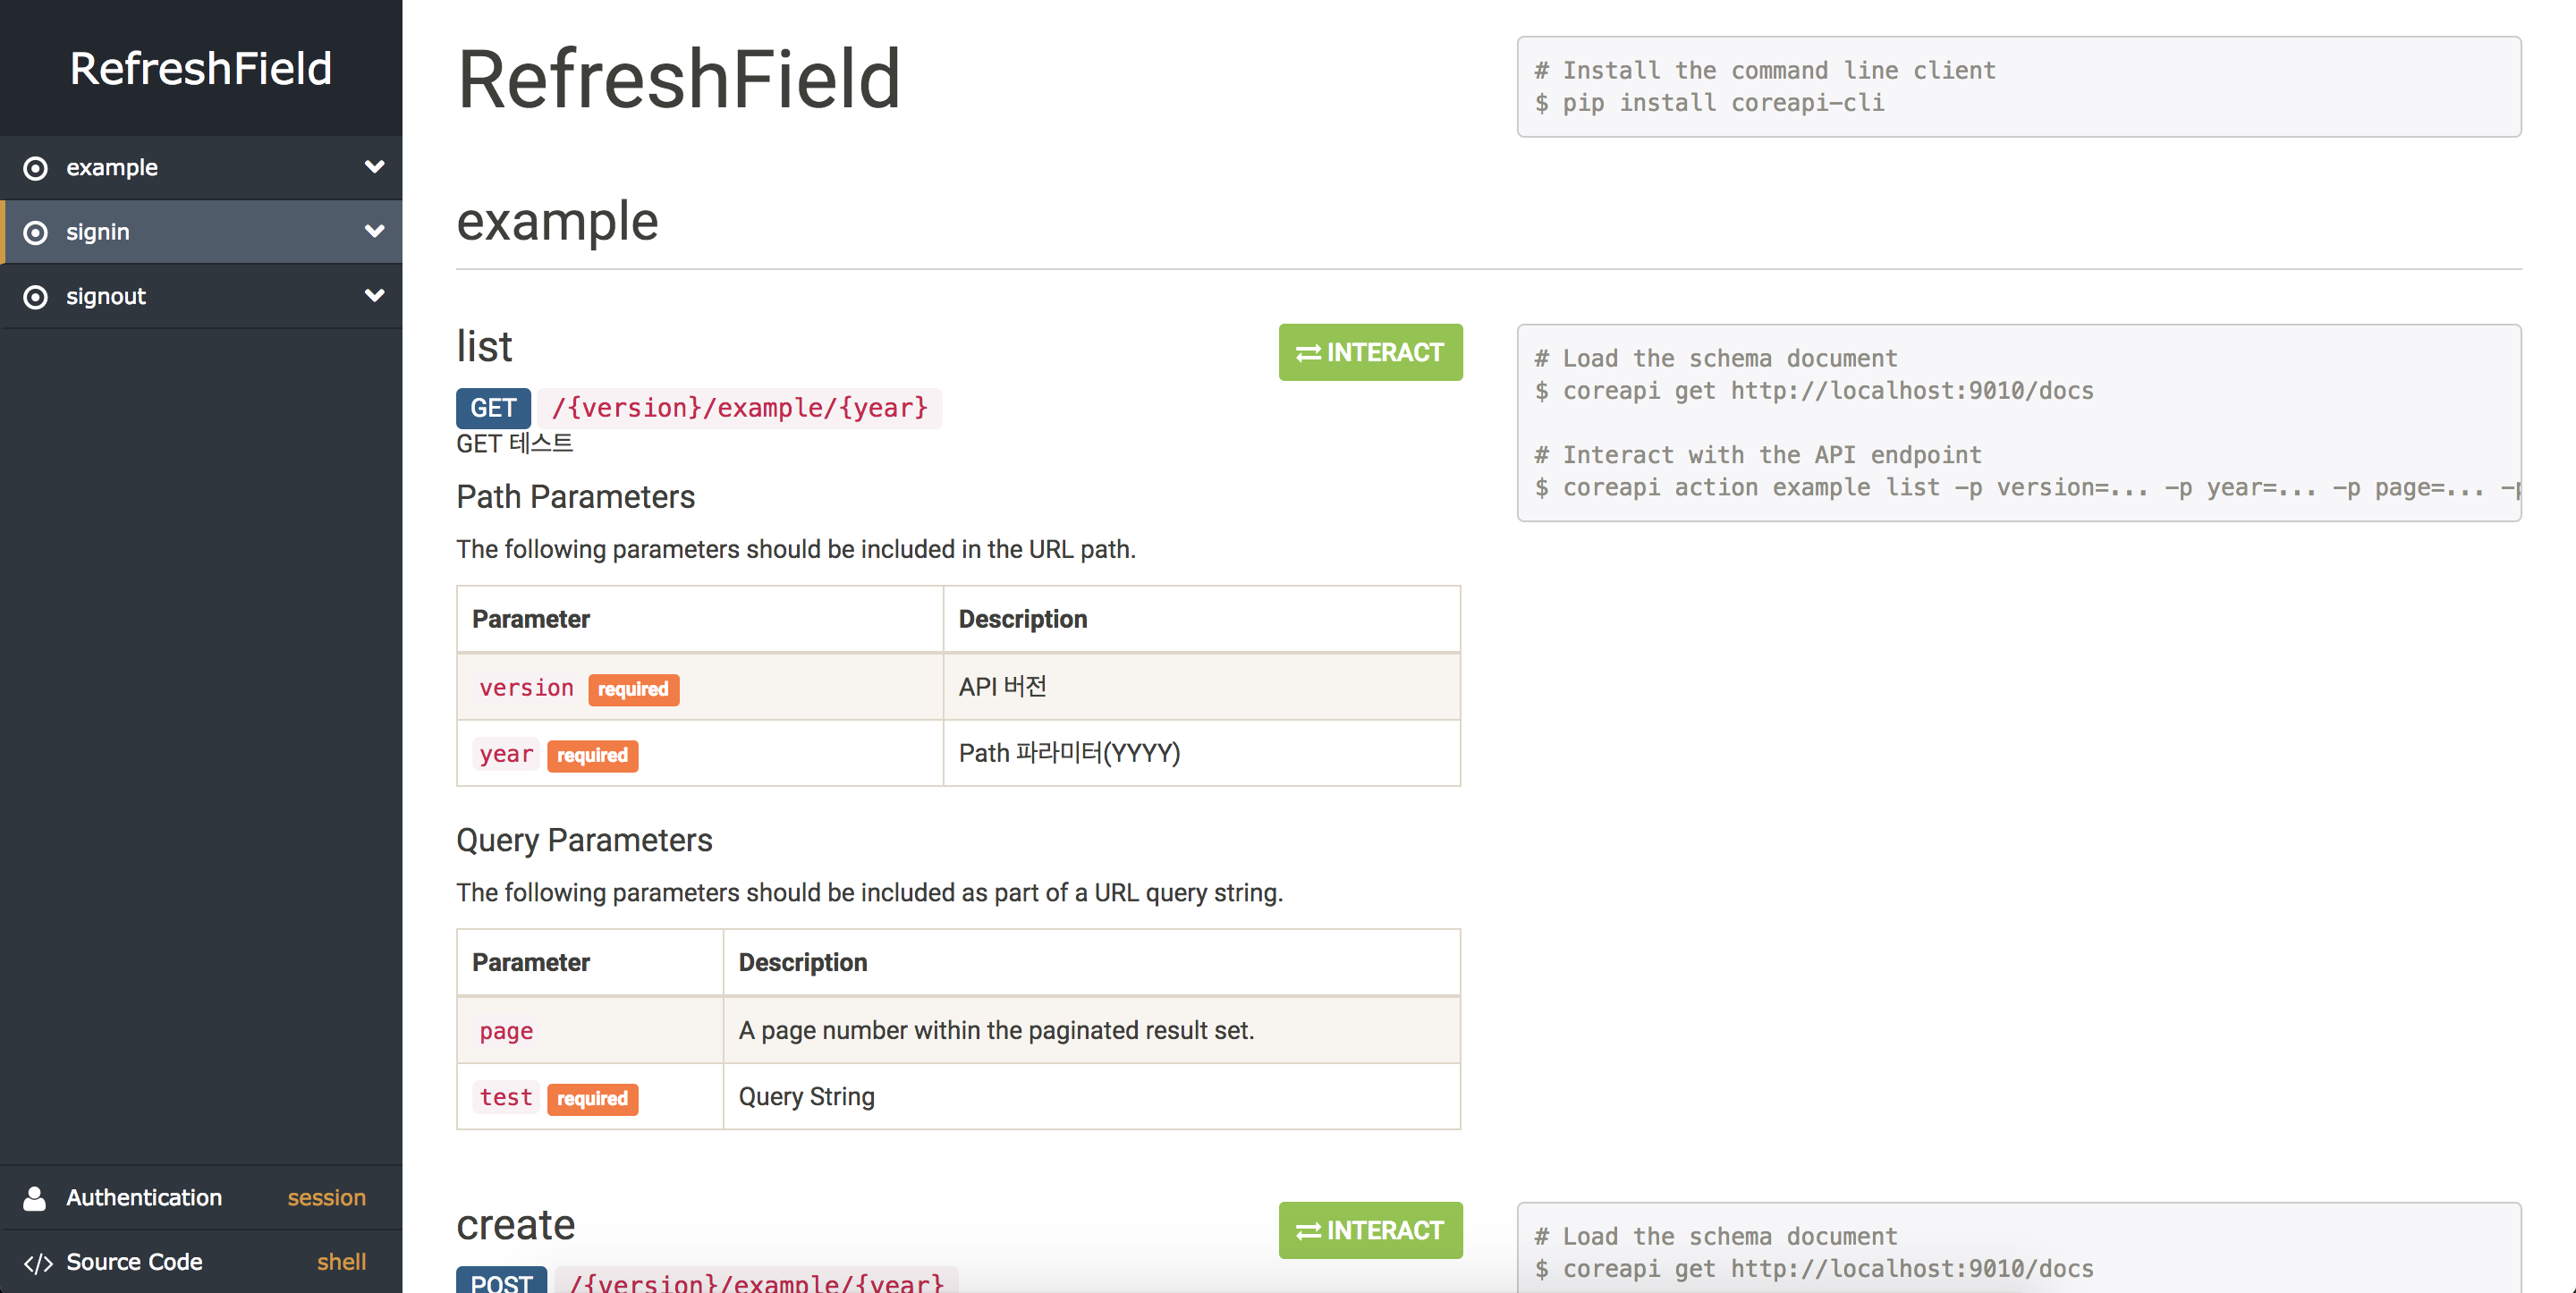Expand the example section in sidebar
This screenshot has height=1293, width=2576.
(x=375, y=167)
